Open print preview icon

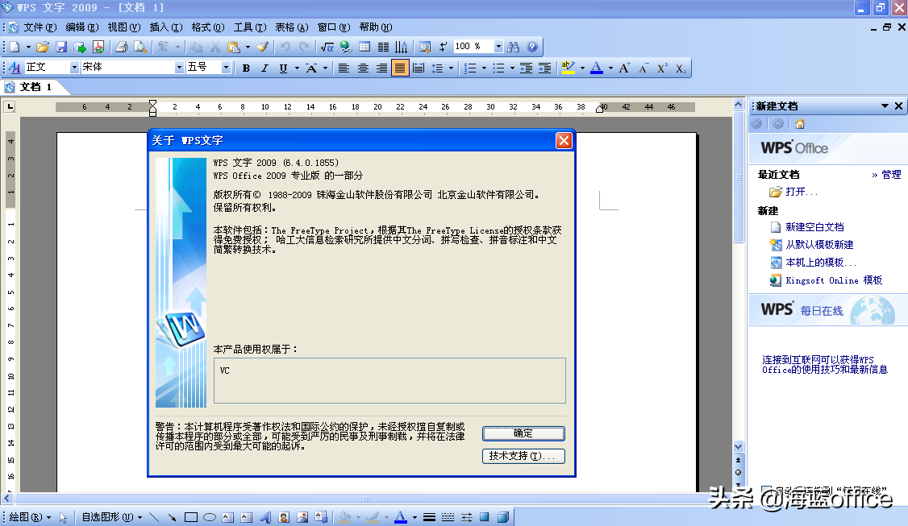point(140,47)
